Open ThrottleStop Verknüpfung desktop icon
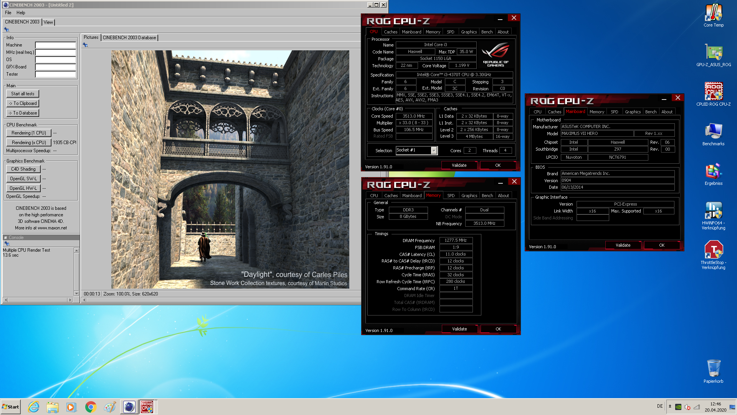Image resolution: width=737 pixels, height=415 pixels. 713,255
